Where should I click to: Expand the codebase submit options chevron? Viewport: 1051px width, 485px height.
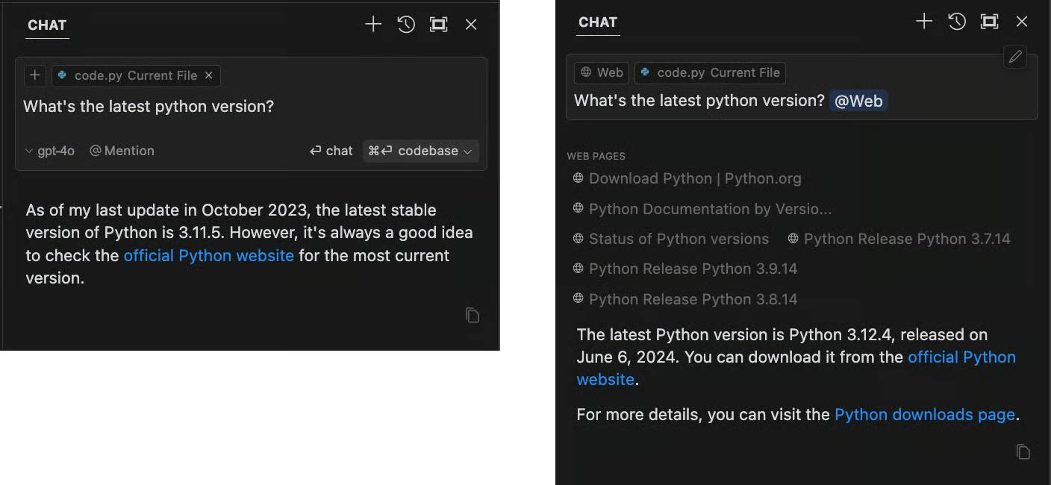coord(470,151)
